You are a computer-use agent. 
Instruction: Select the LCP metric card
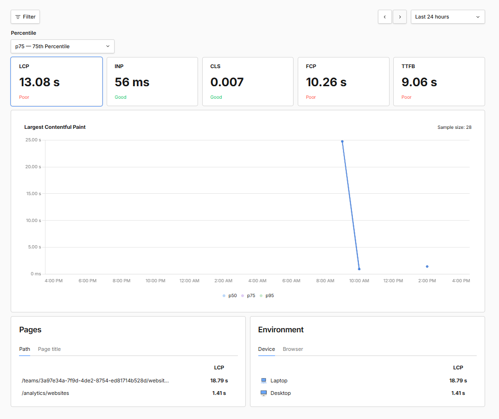click(x=57, y=82)
